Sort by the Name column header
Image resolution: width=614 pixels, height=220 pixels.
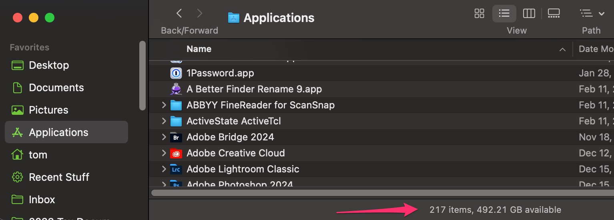199,49
